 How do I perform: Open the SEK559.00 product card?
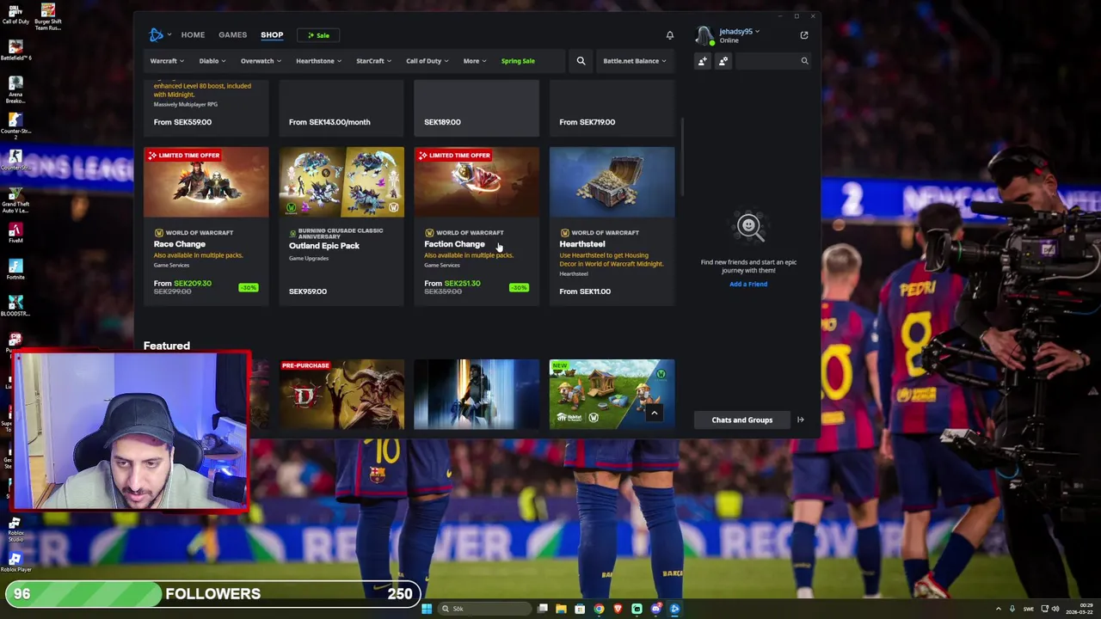click(206, 107)
